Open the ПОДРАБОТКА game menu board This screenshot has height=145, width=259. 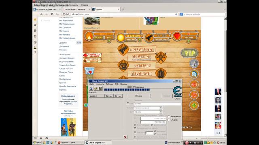point(142,50)
